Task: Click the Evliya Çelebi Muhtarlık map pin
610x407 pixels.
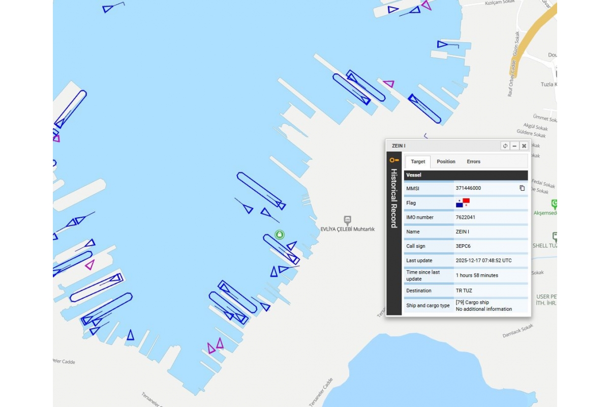Action: click(x=348, y=220)
